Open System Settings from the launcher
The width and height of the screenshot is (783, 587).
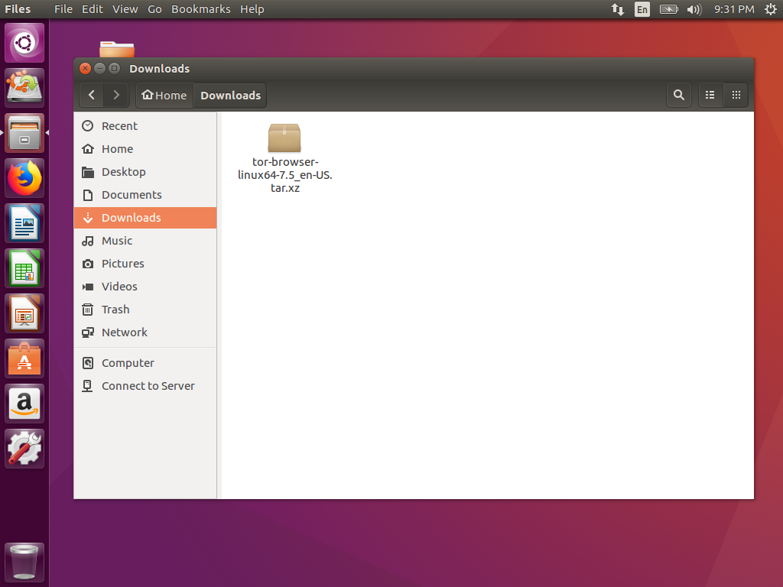tap(25, 449)
